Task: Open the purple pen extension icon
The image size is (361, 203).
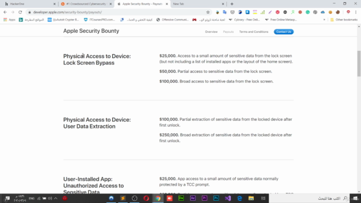Action: [270, 12]
